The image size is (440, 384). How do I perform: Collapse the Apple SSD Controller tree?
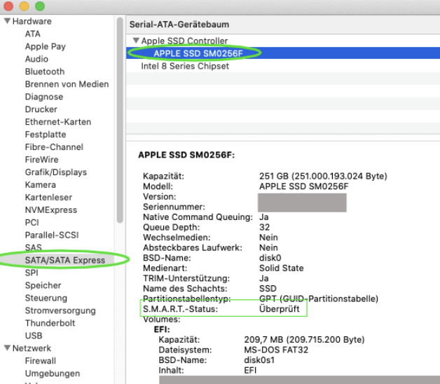point(136,41)
